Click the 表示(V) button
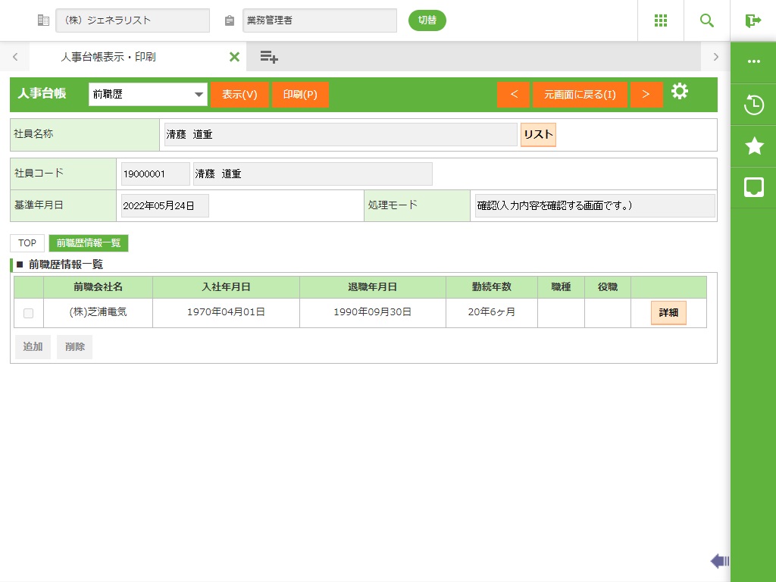The width and height of the screenshot is (776, 582). coord(239,95)
